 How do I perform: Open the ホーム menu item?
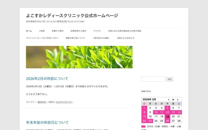point(29,31)
